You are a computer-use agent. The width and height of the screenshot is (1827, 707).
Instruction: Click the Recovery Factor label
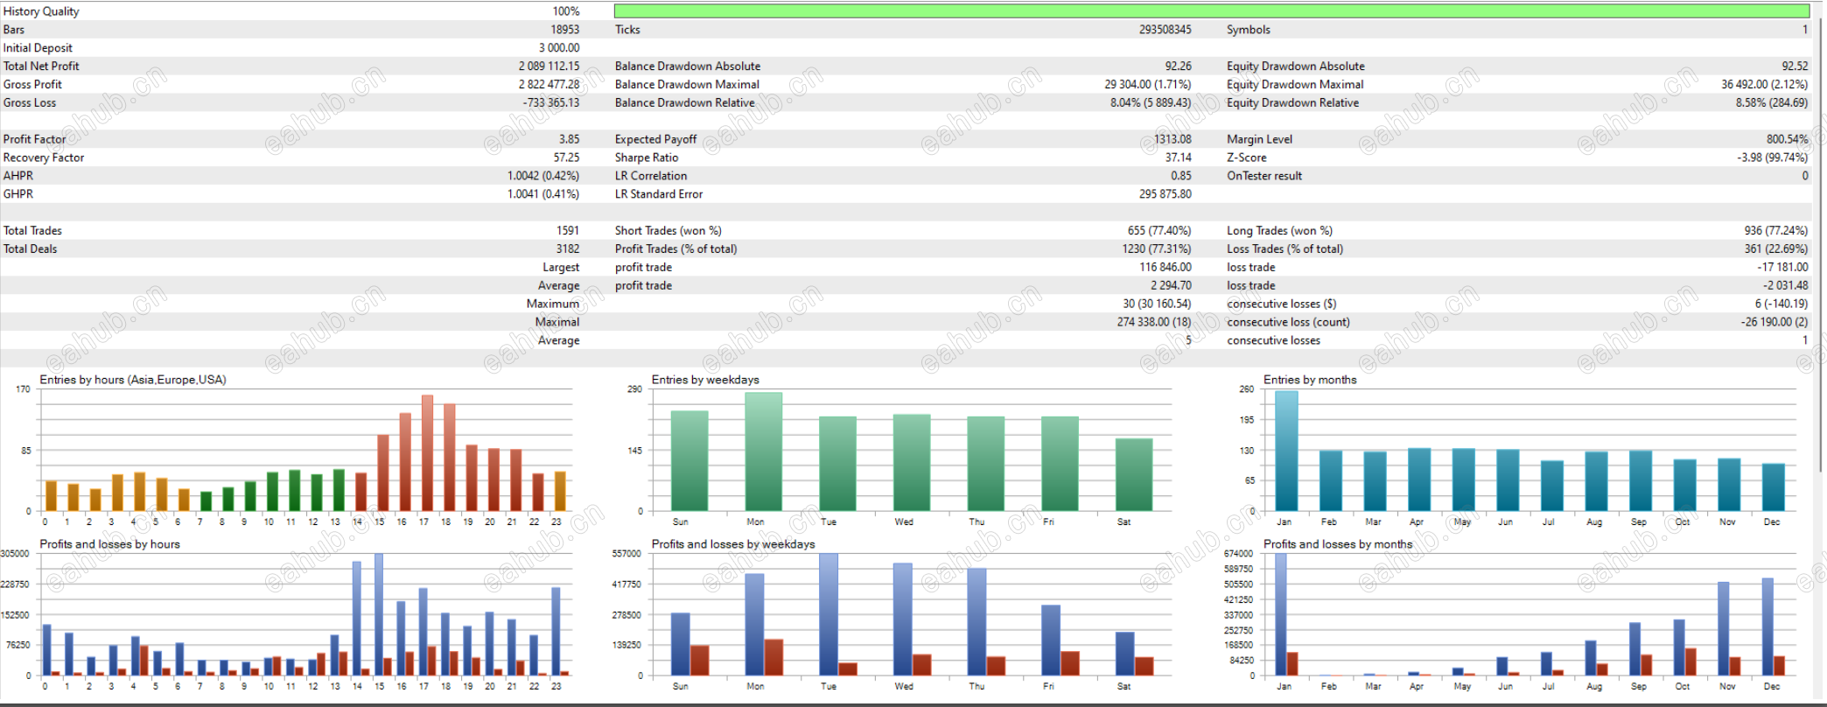[44, 158]
